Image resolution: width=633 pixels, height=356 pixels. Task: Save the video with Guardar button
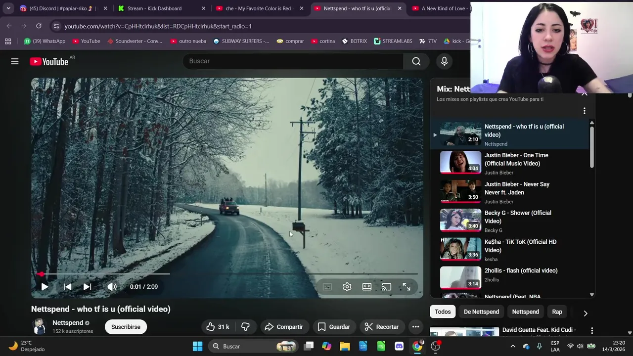click(334, 327)
